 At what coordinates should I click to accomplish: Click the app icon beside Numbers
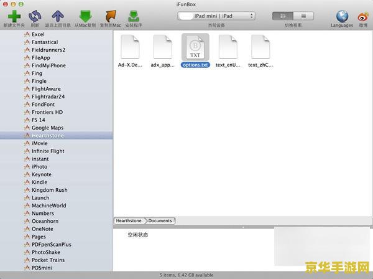(x=27, y=213)
